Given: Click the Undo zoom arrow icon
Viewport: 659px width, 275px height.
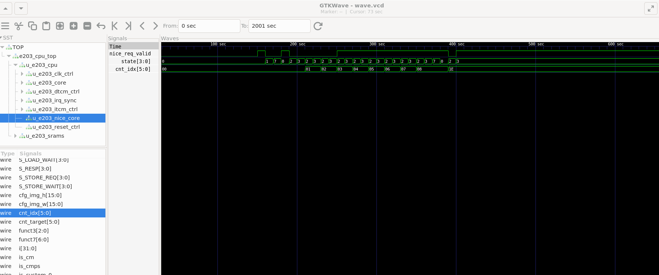Looking at the screenshot, I should 101,26.
